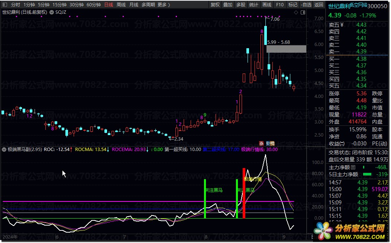Image resolution: width=391 pixels, height=243 pixels.
Task: Click the 返回 back button
Action: [319, 5]
